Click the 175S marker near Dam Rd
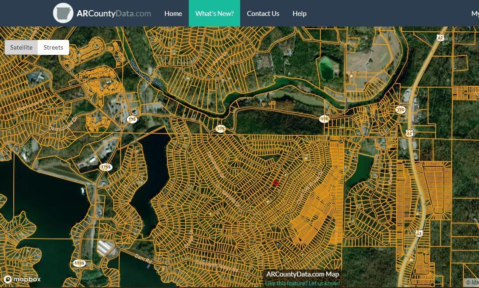The height and width of the screenshot is (288, 479). click(79, 263)
